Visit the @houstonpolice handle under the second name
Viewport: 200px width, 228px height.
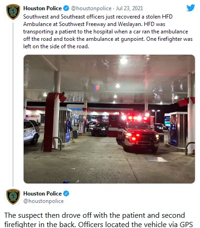click(x=44, y=201)
